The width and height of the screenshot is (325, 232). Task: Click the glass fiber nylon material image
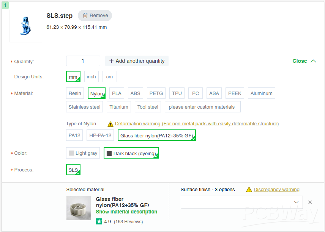[79, 208]
